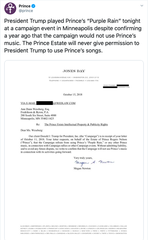Click the office cities list in letter footer
The image size is (148, 240).
point(74,230)
